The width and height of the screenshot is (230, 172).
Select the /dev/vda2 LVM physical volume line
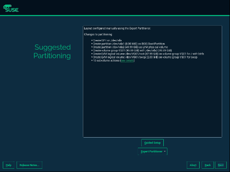click(x=130, y=47)
